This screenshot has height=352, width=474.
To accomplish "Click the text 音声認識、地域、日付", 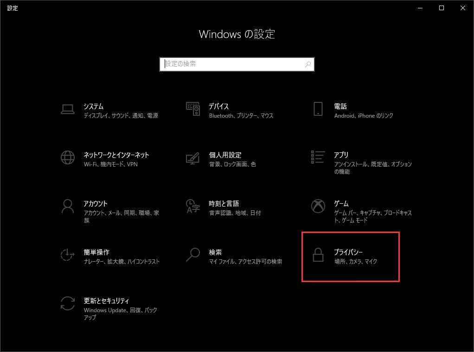I will 235,213.
